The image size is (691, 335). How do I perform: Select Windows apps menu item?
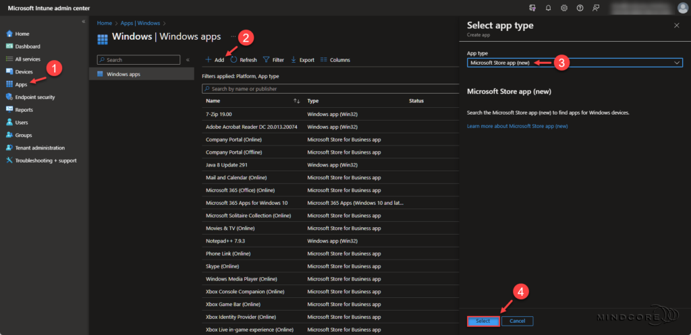click(x=142, y=74)
